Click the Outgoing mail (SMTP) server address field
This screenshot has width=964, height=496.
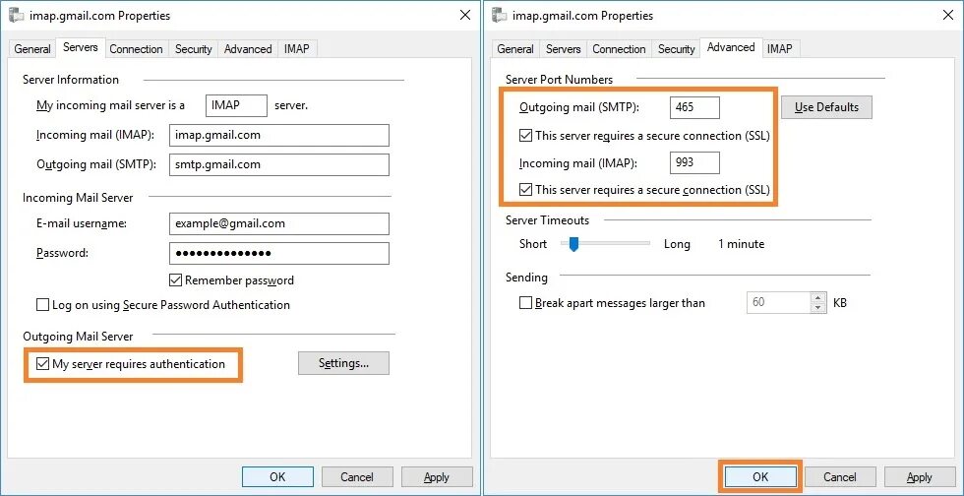click(279, 164)
